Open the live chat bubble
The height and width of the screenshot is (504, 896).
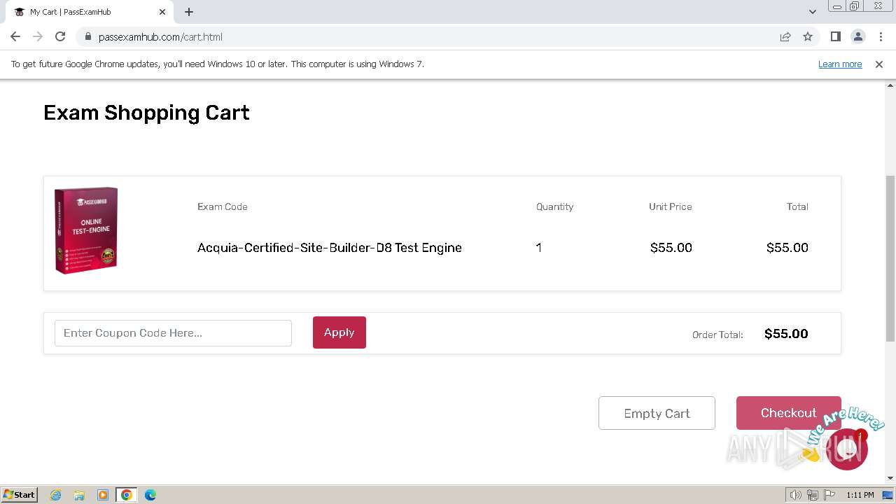tap(846, 449)
